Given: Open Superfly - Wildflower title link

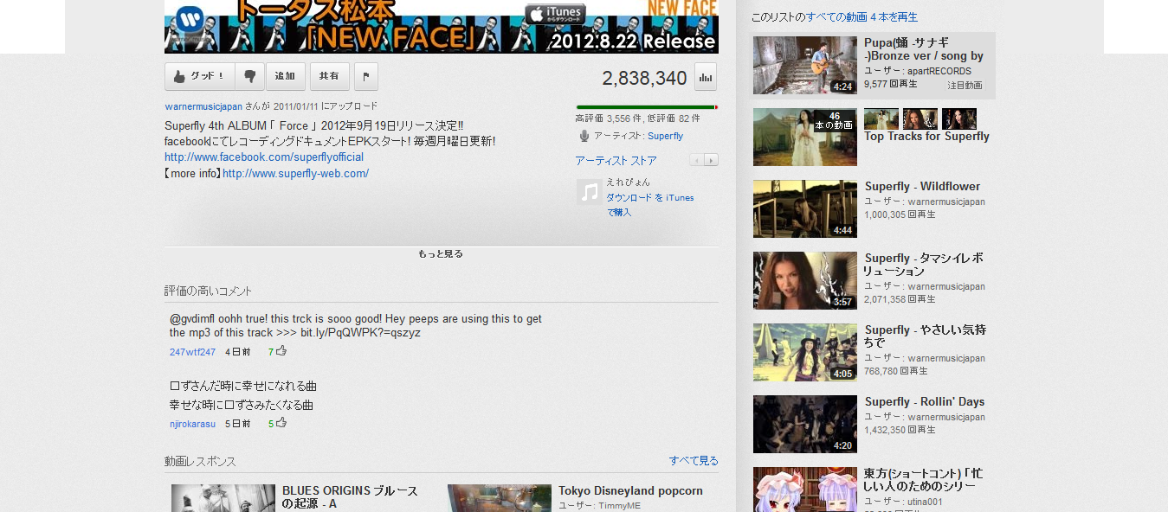Looking at the screenshot, I should [x=922, y=187].
